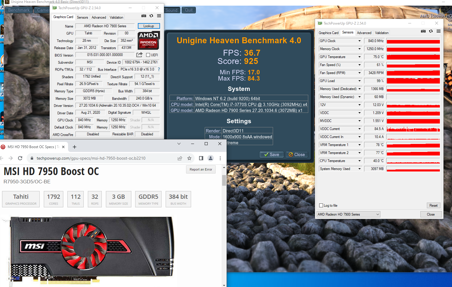
Task: Refresh the GPU-Z Sensors window
Action: point(431,31)
